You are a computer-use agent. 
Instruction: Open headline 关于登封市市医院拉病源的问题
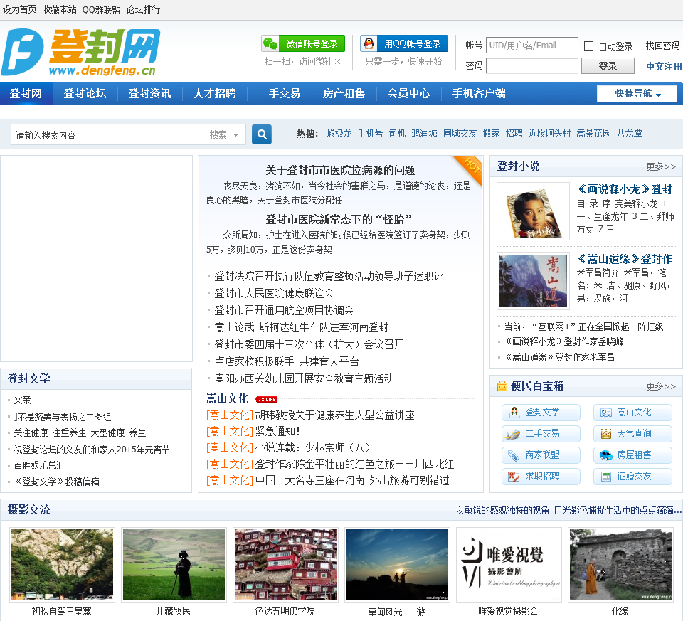click(340, 170)
